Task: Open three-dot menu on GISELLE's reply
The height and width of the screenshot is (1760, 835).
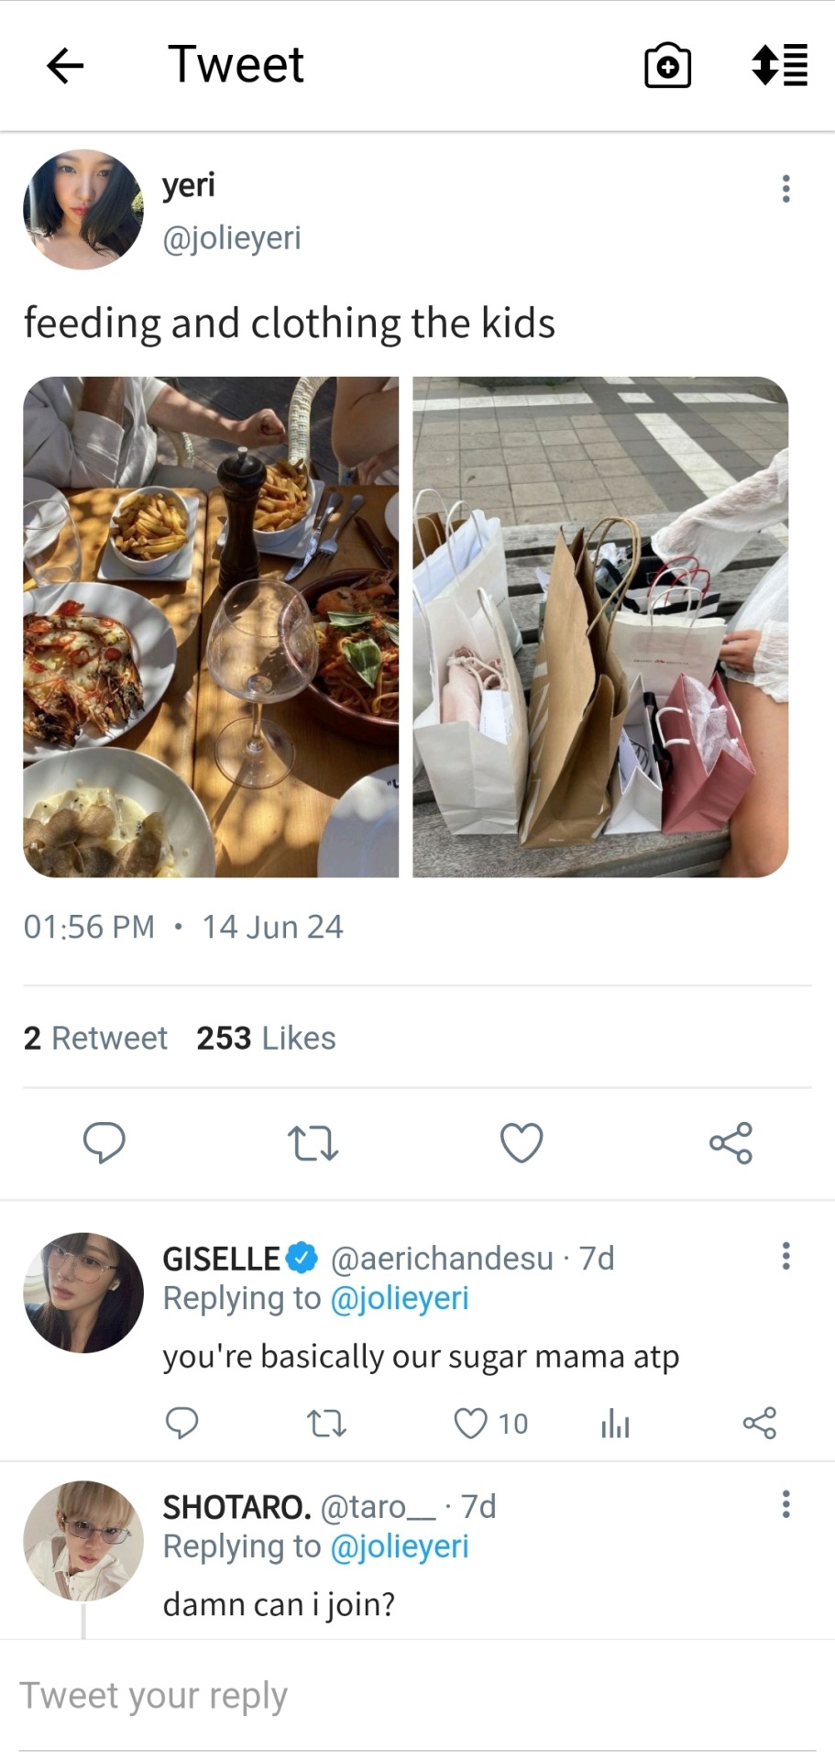Action: coord(786,1256)
